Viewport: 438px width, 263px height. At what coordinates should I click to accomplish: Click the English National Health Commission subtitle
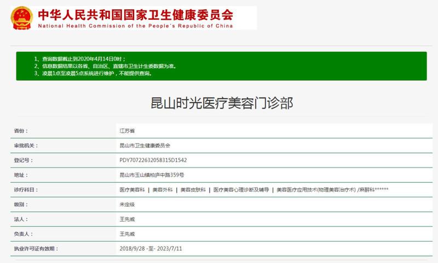(135, 26)
